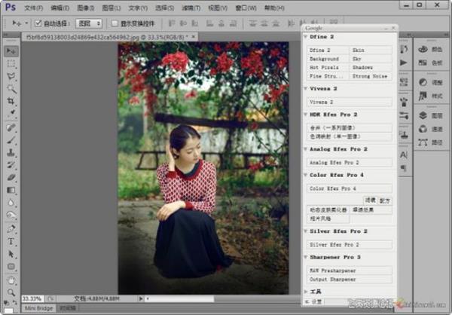Open the 颜色 (Color) panel icon
The image size is (452, 315).
(x=429, y=49)
